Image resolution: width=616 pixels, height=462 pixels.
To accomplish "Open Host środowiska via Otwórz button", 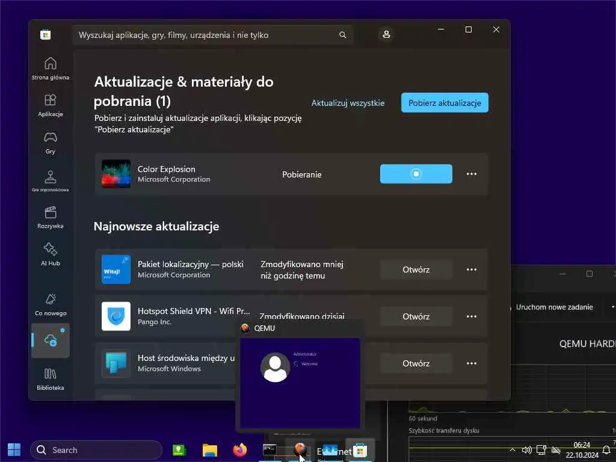I will [416, 363].
